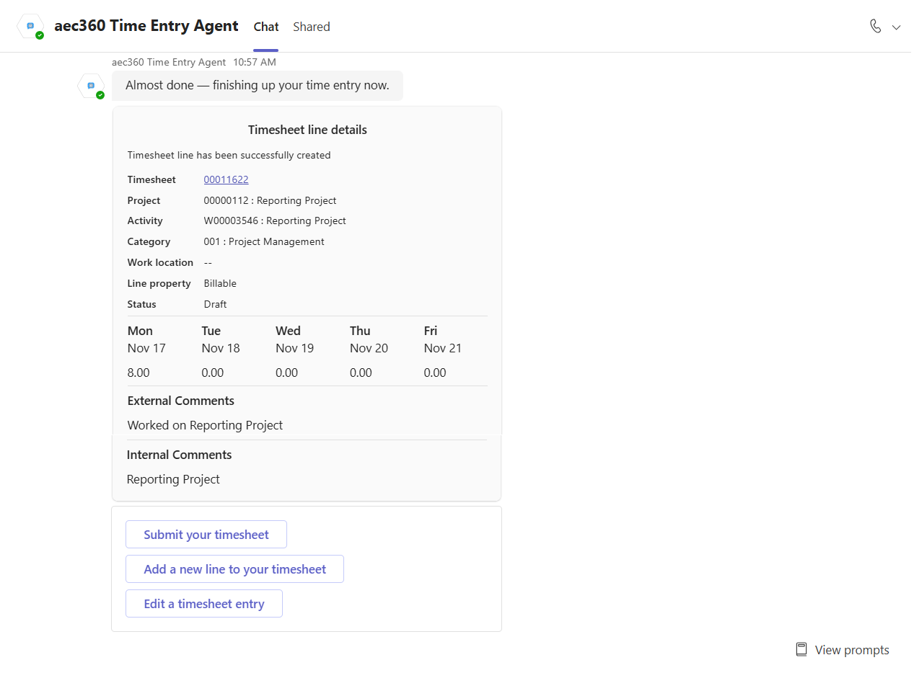
Task: Open the Shared tab
Action: click(311, 27)
